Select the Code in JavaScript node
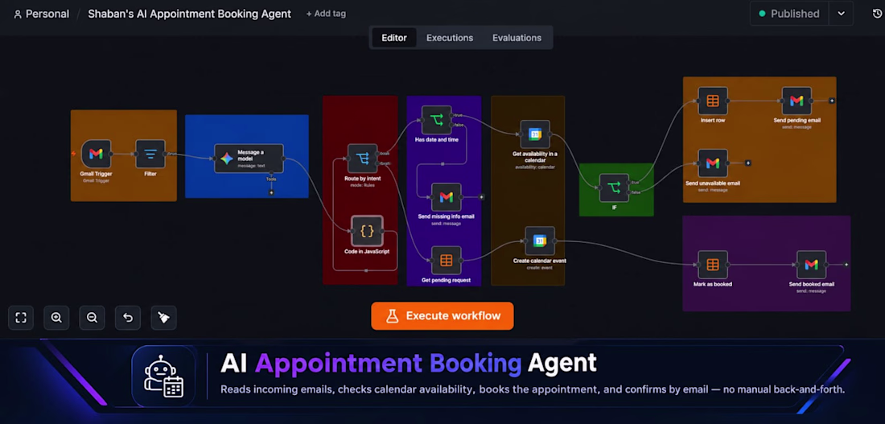885x424 pixels. (367, 231)
